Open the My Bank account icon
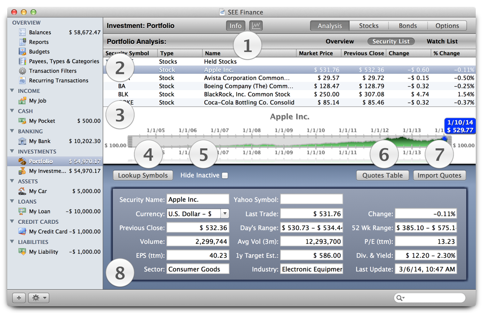The image size is (483, 313). point(22,141)
